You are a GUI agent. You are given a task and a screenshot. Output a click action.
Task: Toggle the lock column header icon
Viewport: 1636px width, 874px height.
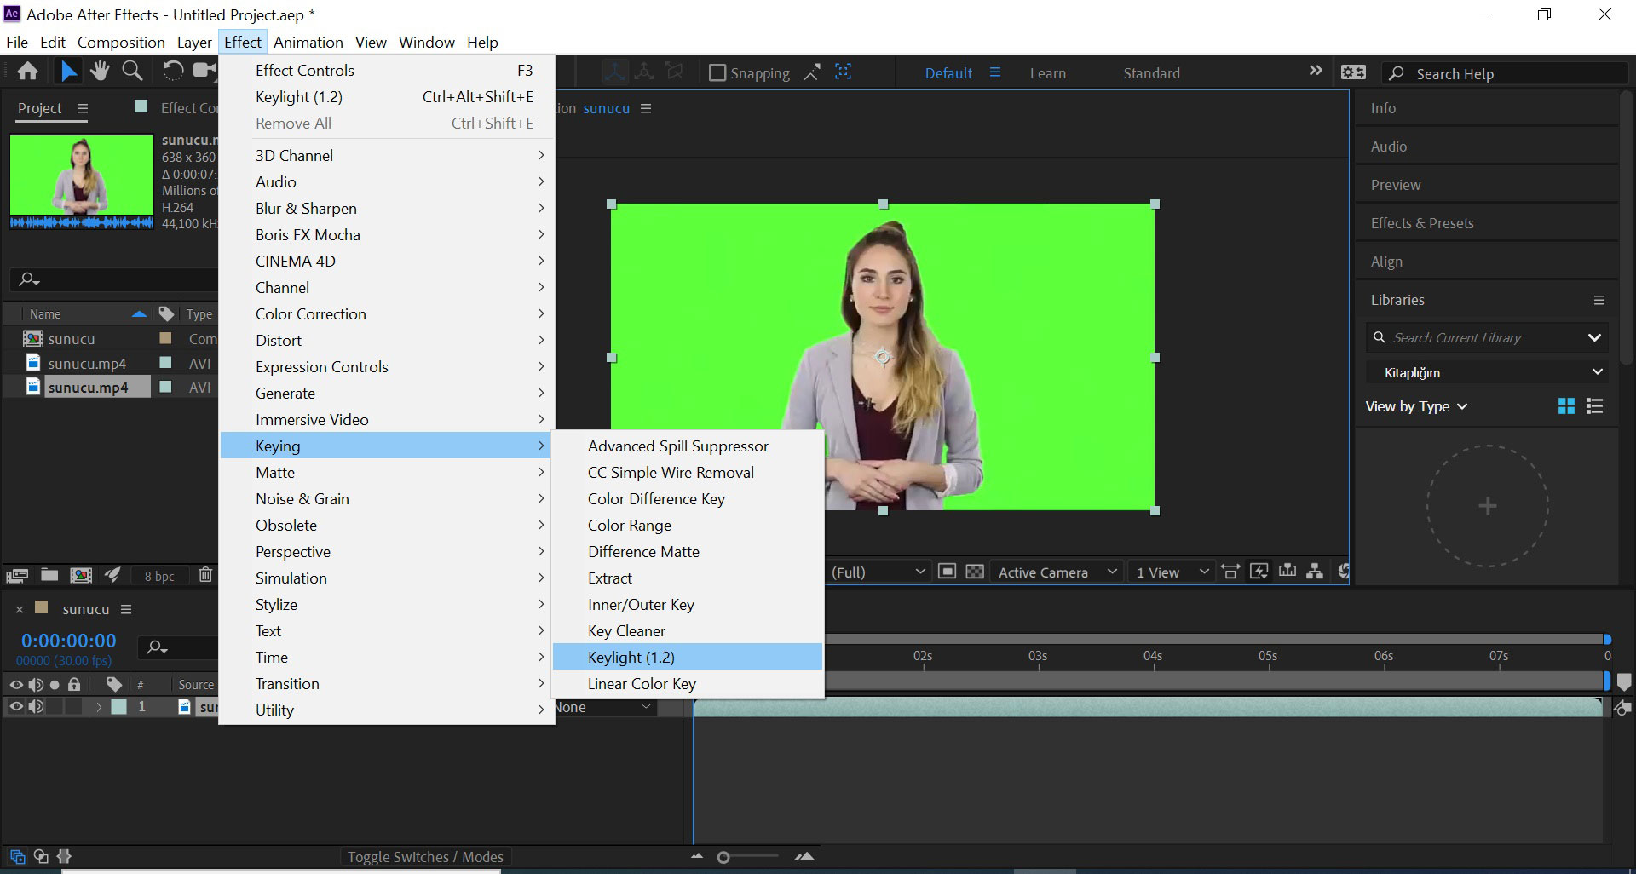pos(74,684)
